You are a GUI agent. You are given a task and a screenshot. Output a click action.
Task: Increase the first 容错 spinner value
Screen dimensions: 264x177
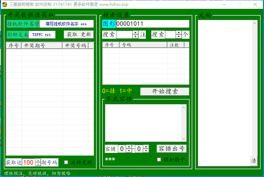129,147
